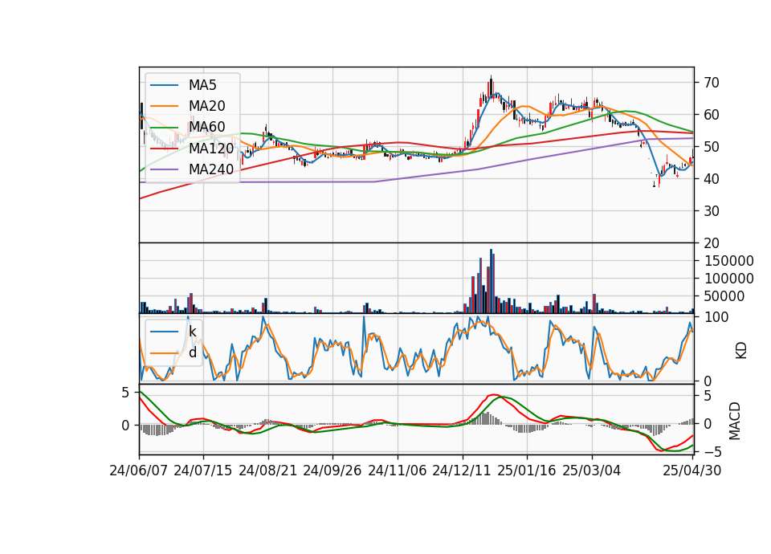Image resolution: width=771 pixels, height=554 pixels.
Task: Click the MA5 legend label
Action: 202,85
